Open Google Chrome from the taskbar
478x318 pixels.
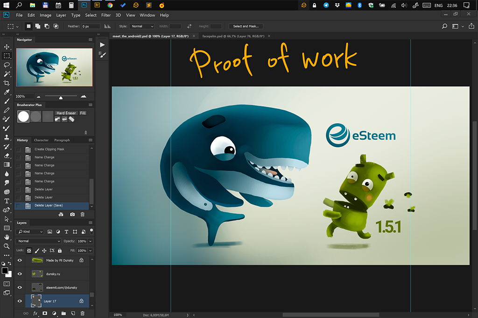110,5
